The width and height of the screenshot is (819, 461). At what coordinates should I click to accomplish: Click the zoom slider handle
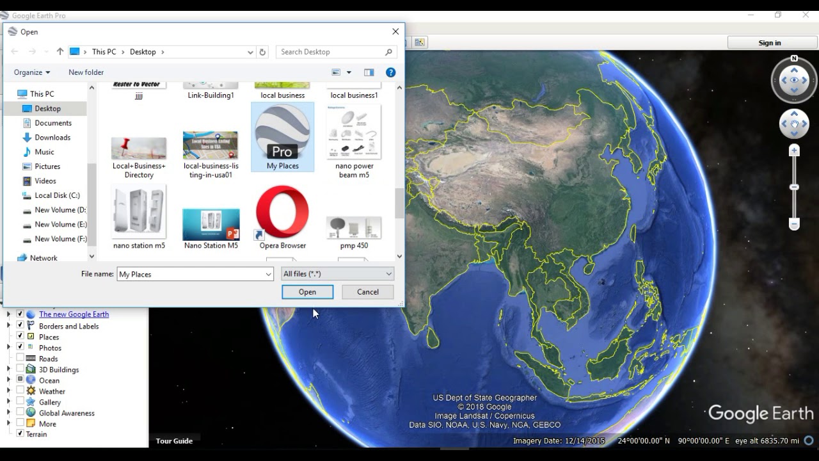[794, 187]
